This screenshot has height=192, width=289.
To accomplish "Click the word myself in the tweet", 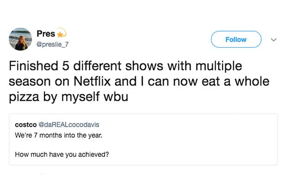I will 83,98.
